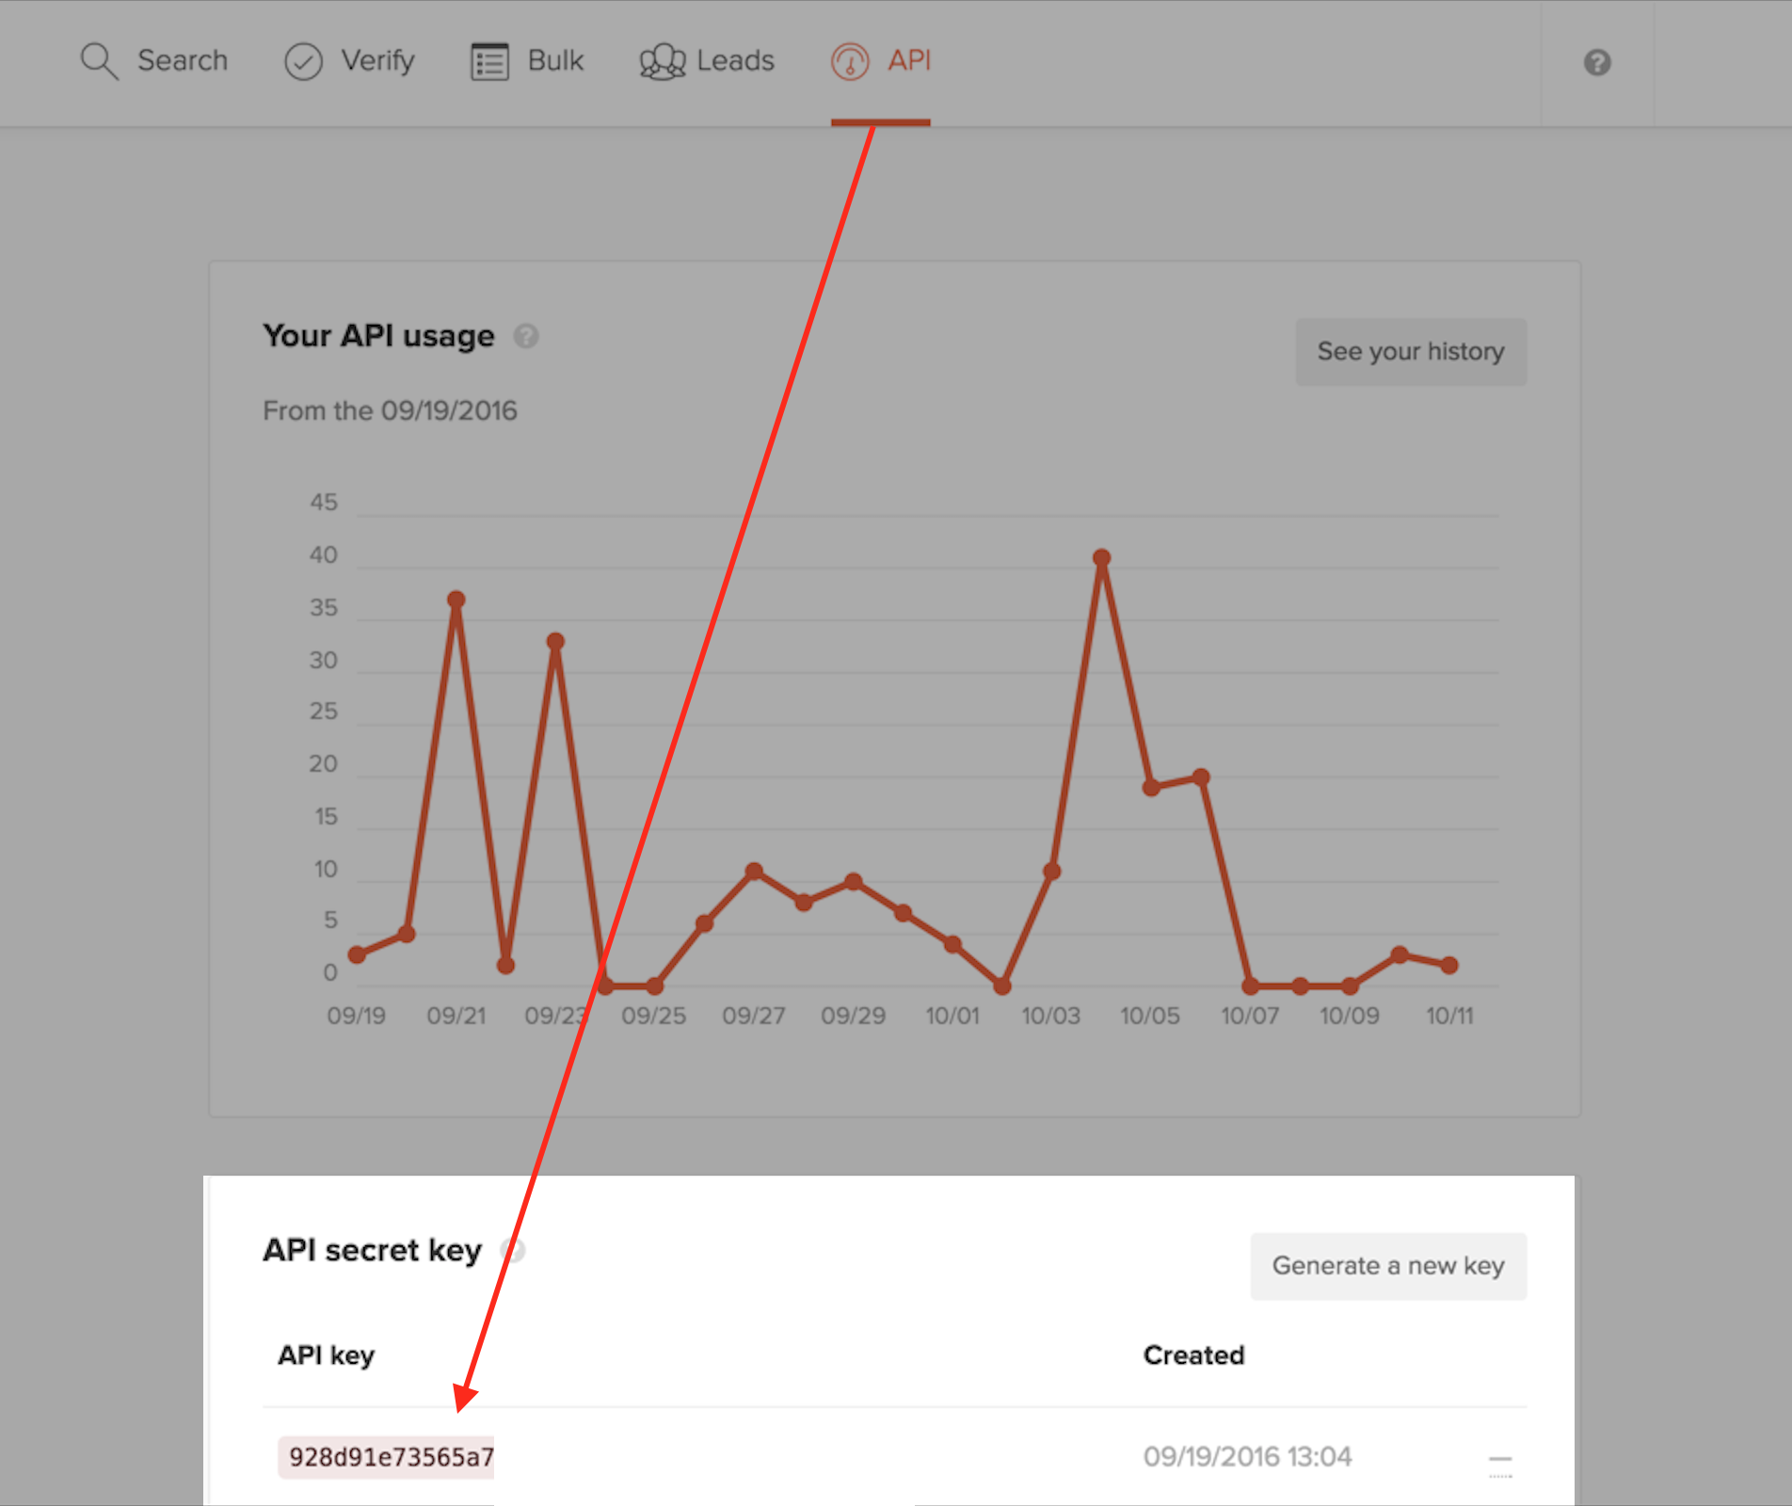Open the Bulk tab
This screenshot has width=1792, height=1506.
click(555, 60)
